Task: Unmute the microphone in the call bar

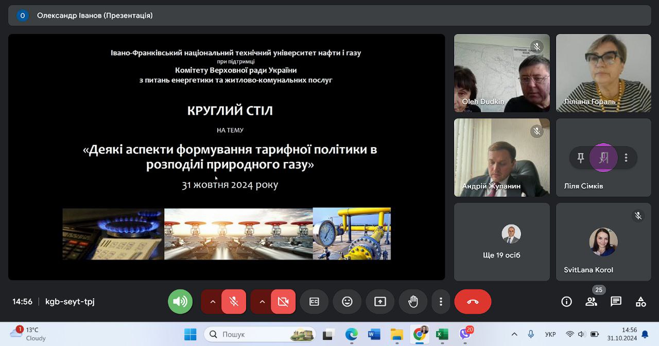Action: pos(234,302)
